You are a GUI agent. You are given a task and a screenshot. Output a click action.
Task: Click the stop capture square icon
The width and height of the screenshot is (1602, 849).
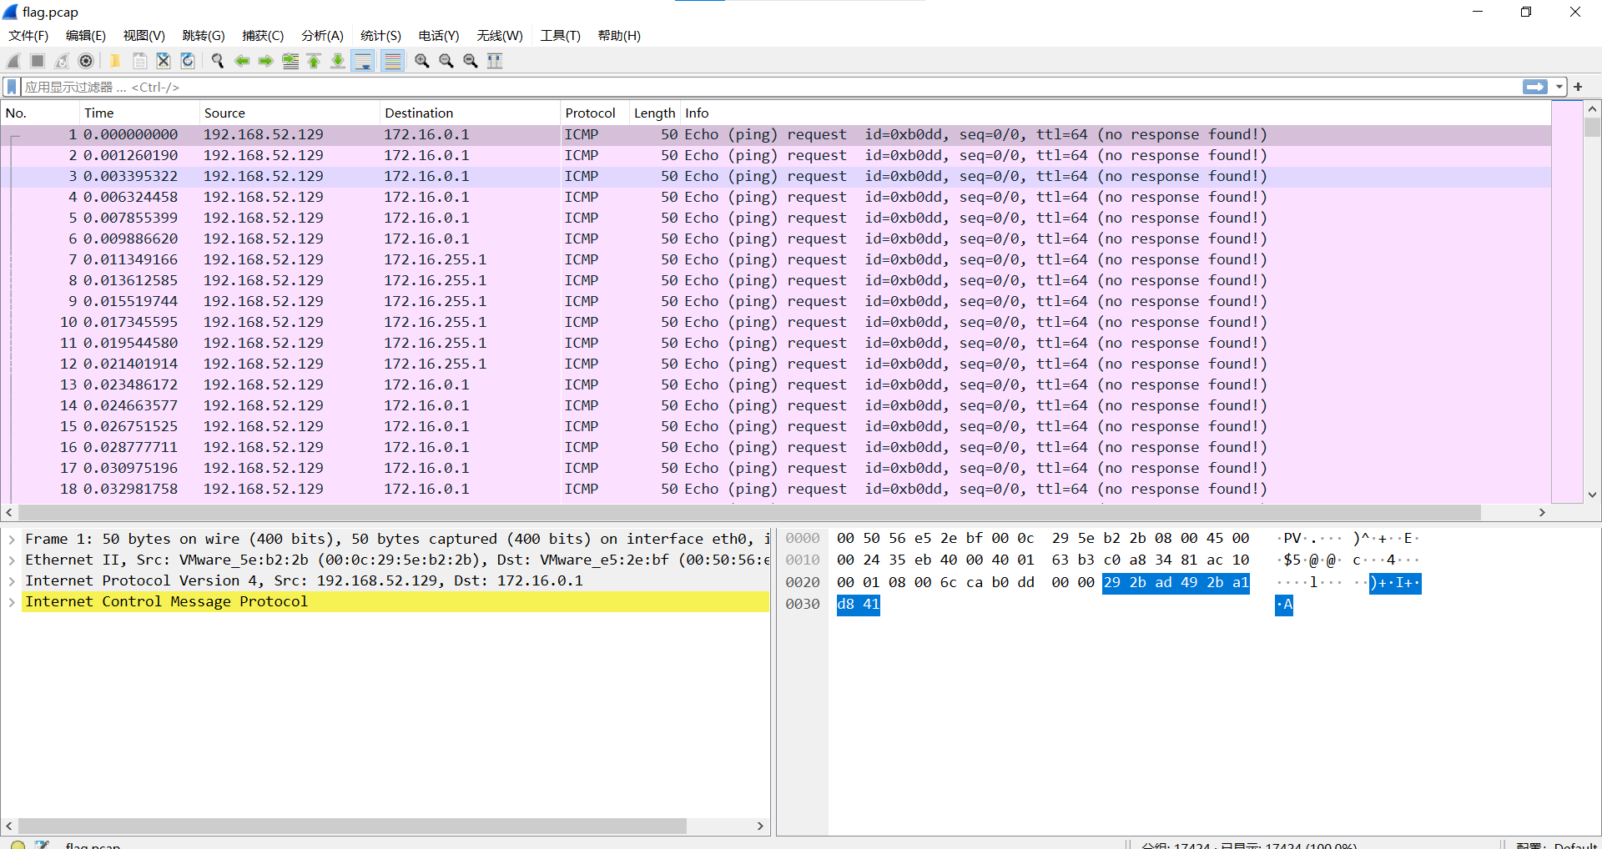coord(38,61)
